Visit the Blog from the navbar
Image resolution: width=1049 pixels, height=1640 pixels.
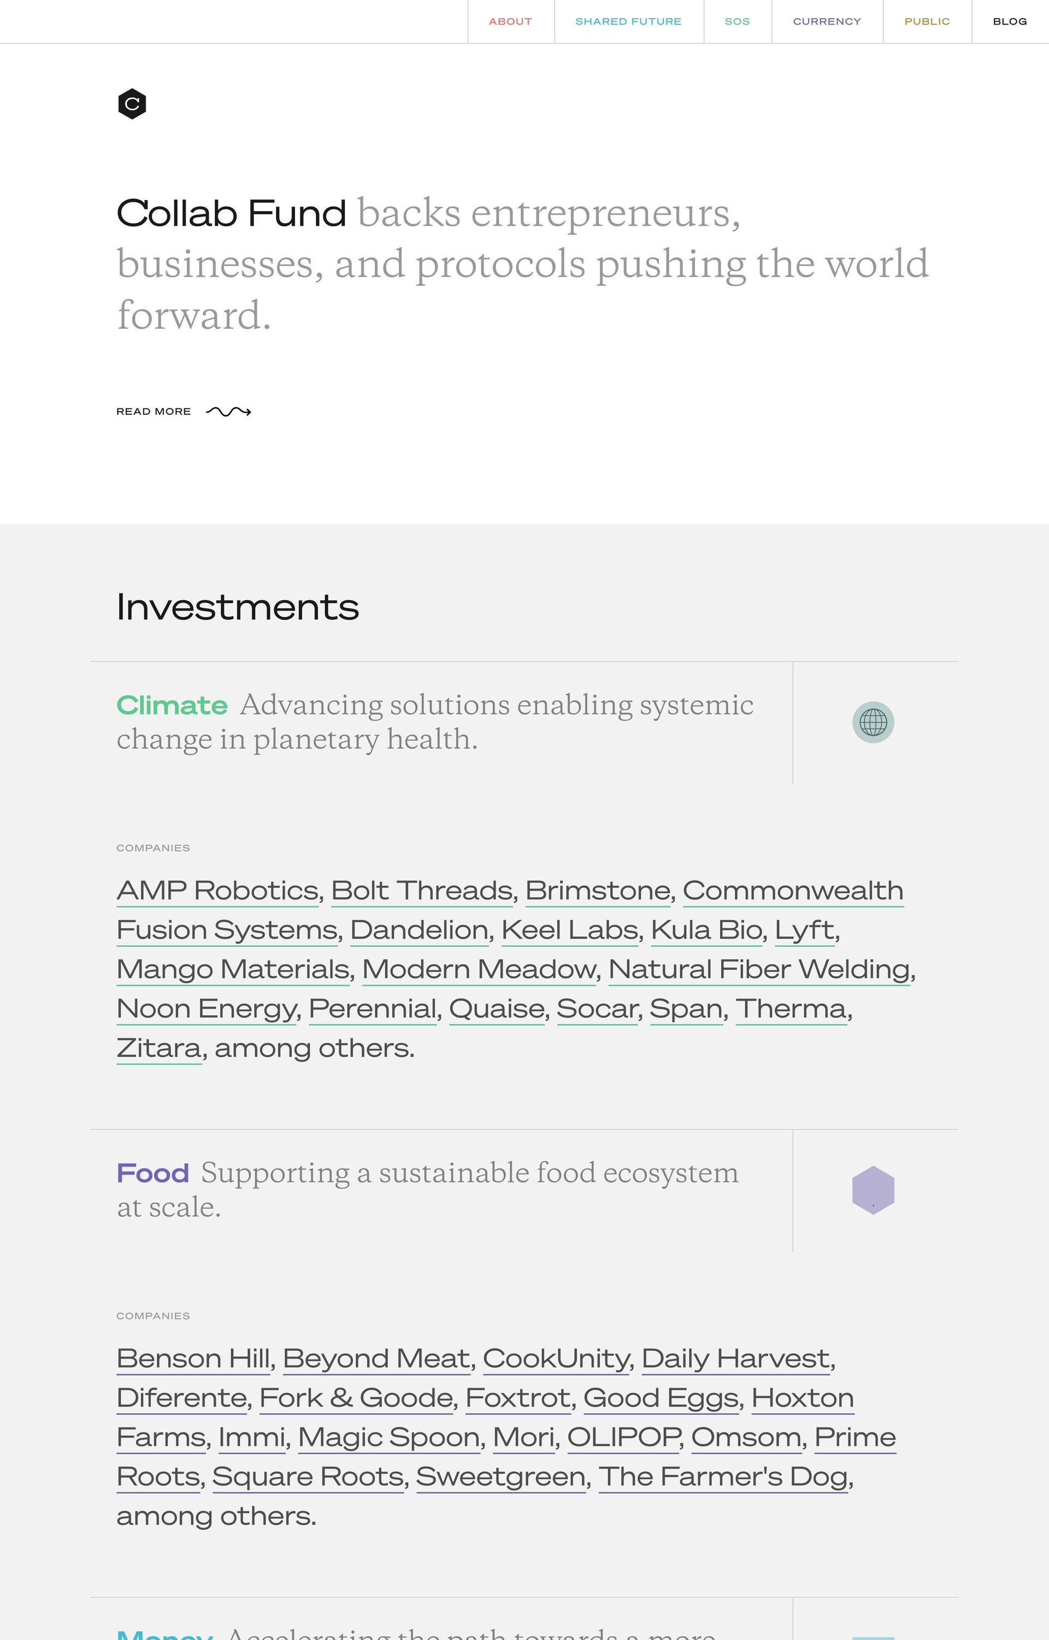tap(1010, 22)
